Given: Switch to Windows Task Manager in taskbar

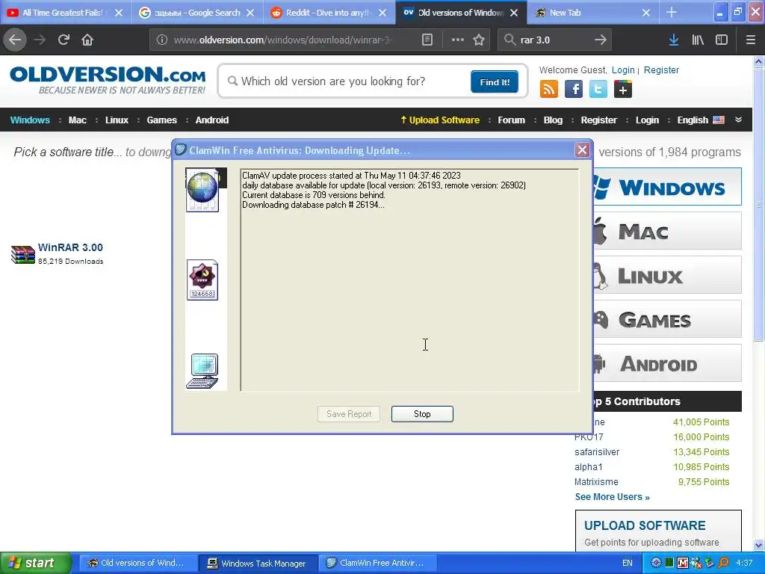Looking at the screenshot, I should click(x=258, y=563).
